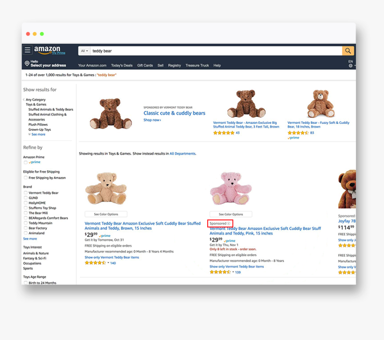Click the orange search magnifier button
The height and width of the screenshot is (340, 384).
click(x=348, y=51)
